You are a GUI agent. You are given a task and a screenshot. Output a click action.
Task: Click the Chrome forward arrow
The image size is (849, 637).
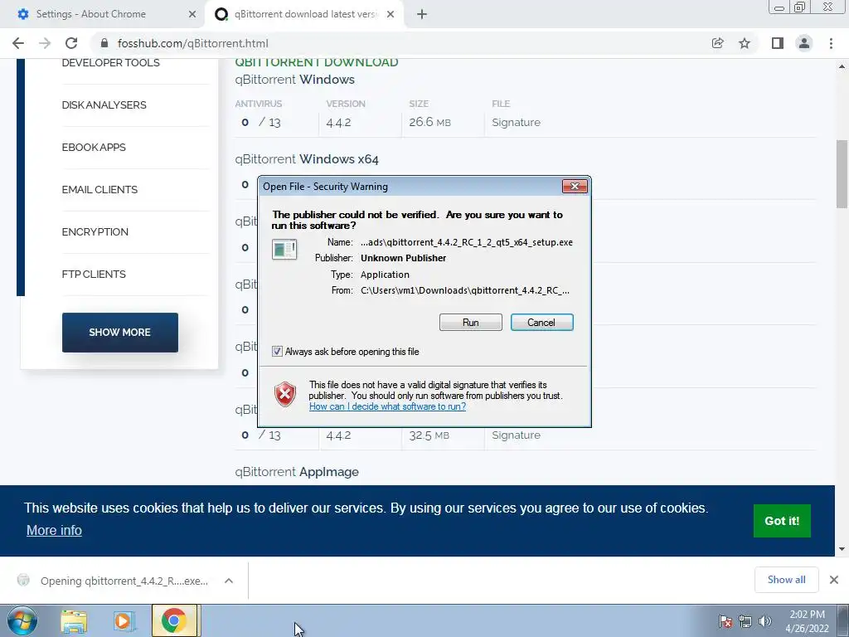[x=45, y=43]
